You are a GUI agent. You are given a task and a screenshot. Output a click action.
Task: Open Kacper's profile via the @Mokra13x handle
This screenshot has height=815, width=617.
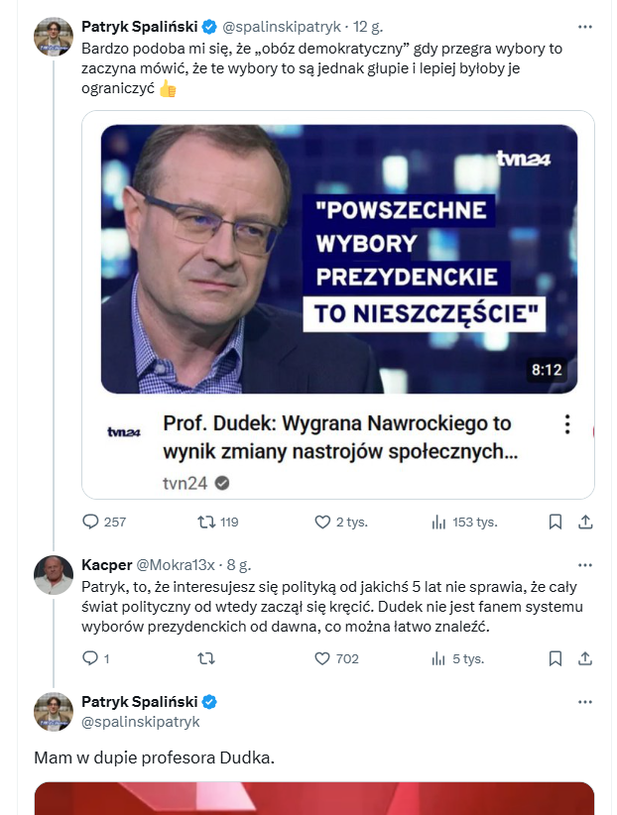tap(175, 564)
